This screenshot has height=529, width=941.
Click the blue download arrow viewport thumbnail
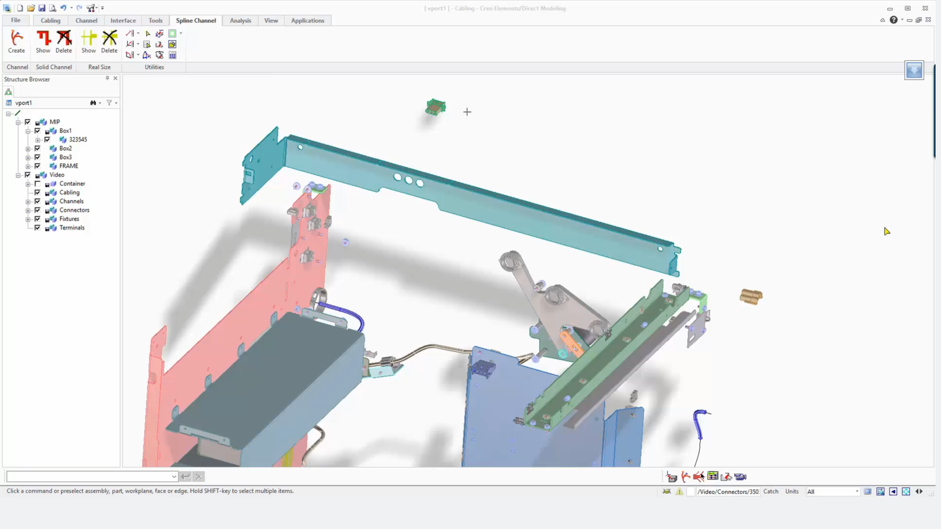point(914,70)
